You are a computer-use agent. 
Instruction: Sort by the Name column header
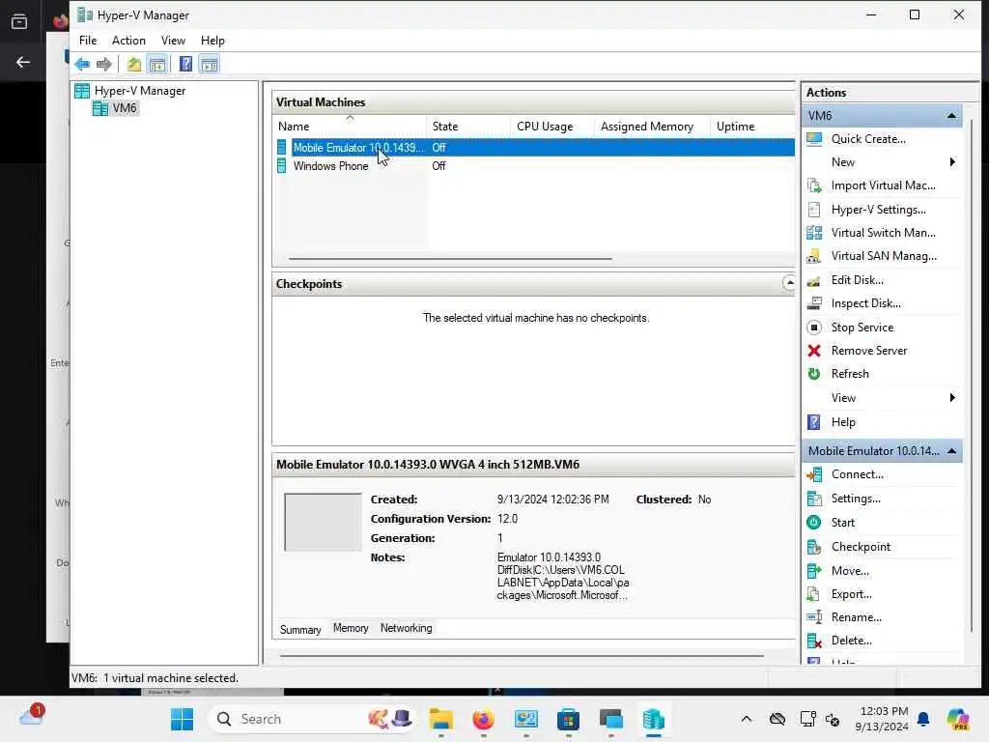click(350, 127)
